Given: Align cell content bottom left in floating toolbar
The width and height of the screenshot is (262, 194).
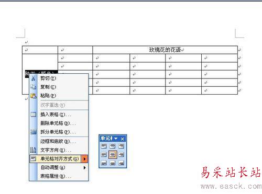Looking at the screenshot, I should click(104, 163).
